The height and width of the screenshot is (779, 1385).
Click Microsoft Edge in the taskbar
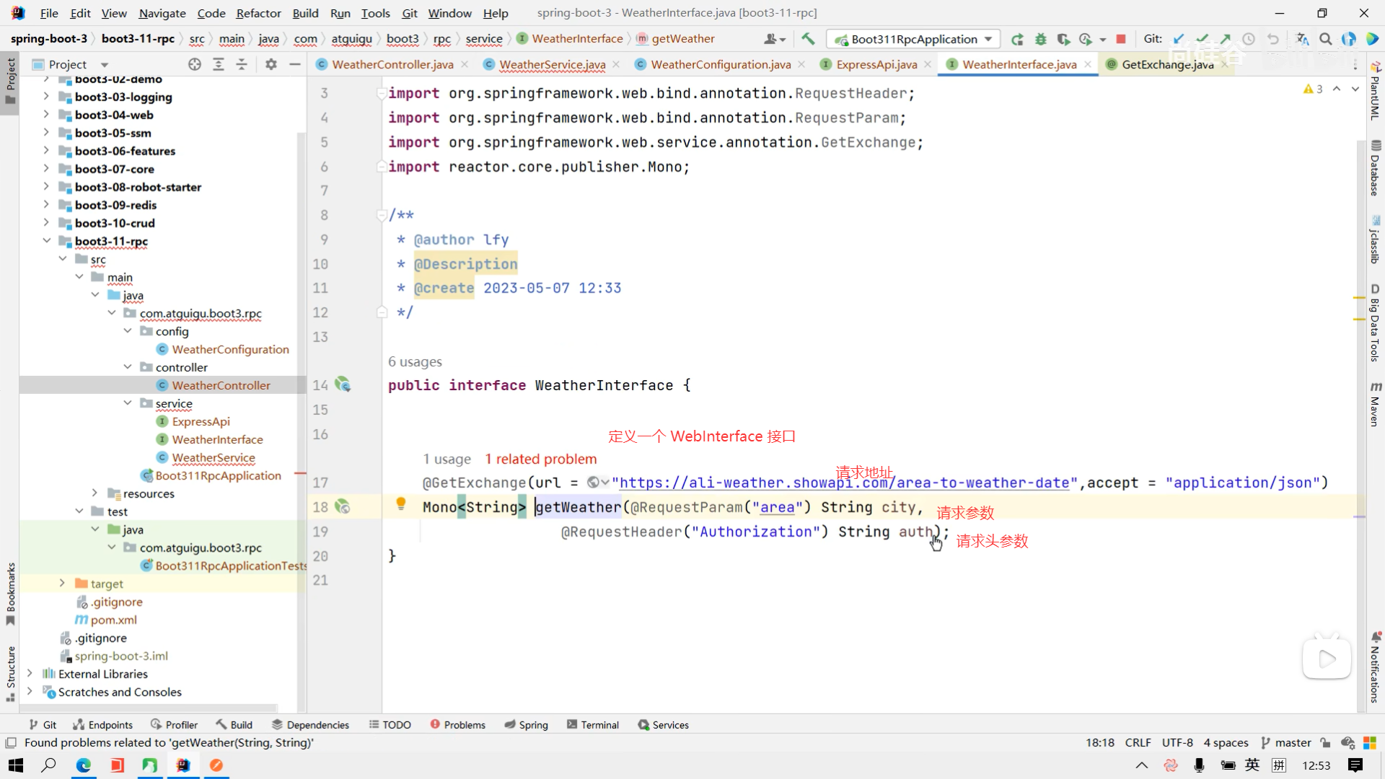(84, 765)
